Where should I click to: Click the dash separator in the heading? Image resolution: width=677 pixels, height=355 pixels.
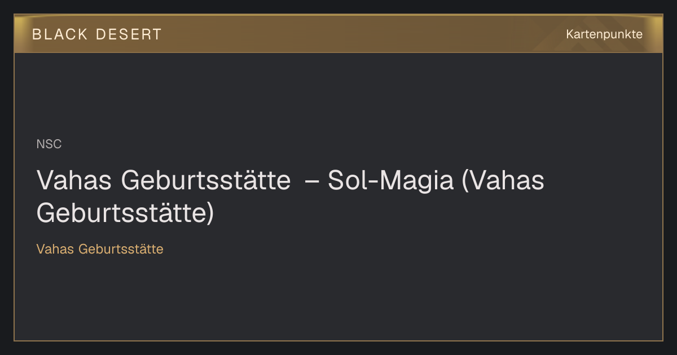point(311,181)
